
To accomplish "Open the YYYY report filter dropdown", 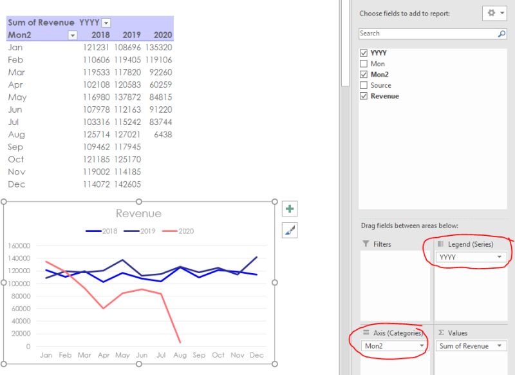I will (105, 23).
